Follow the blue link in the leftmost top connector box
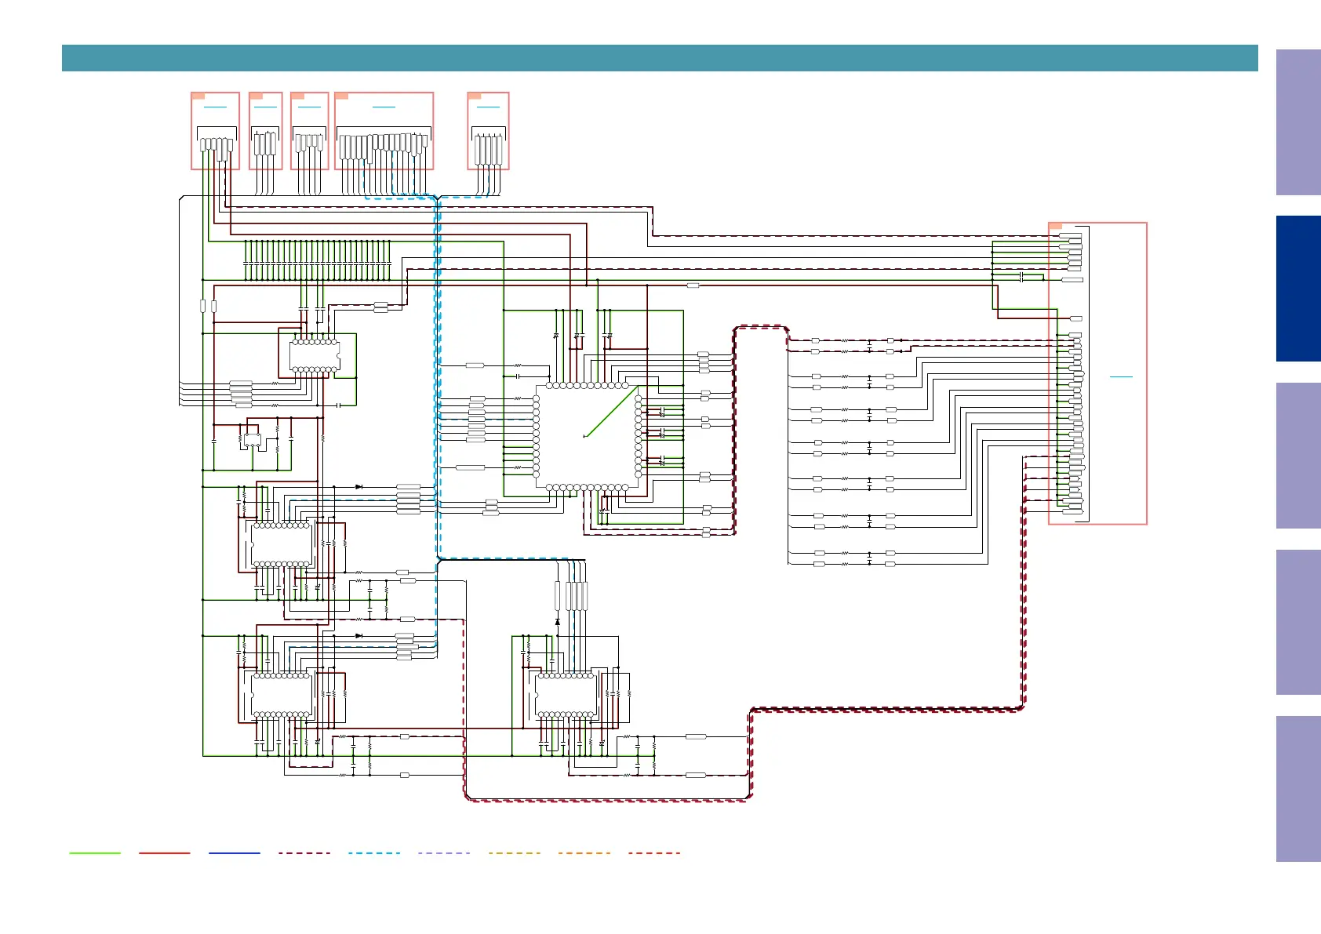Image resolution: width=1321 pixels, height=934 pixels. 215,107
